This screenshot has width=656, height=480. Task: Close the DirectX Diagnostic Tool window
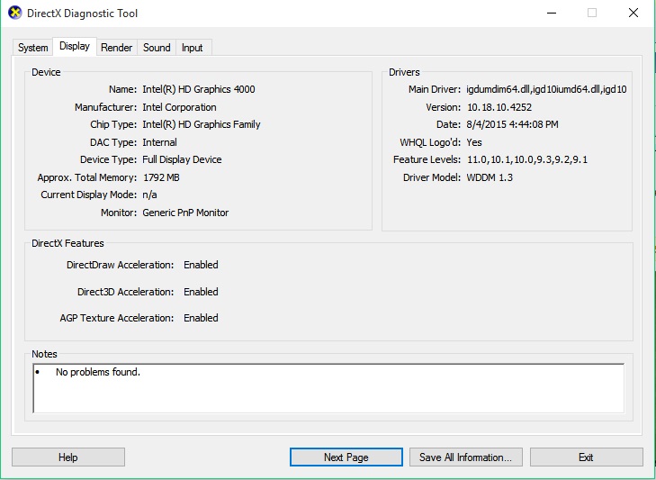point(634,13)
